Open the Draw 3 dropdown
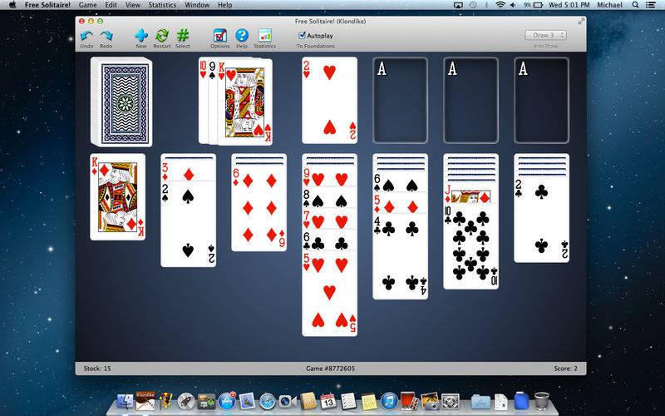The width and height of the screenshot is (665, 416). [x=545, y=35]
